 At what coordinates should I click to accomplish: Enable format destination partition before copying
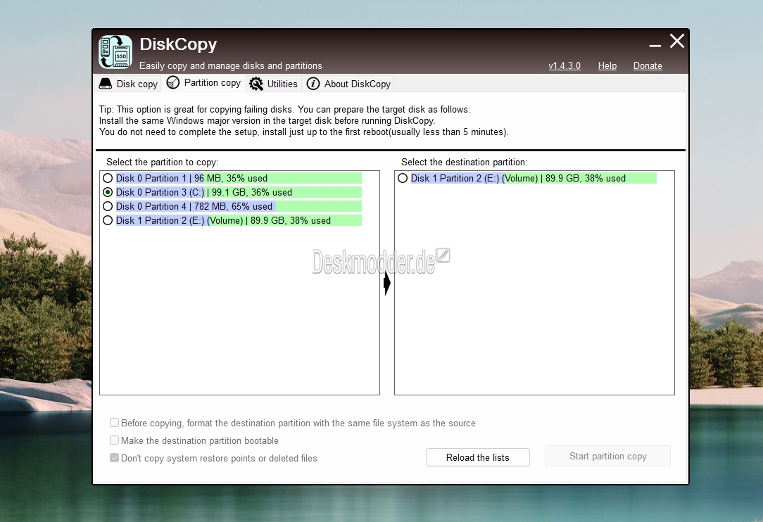(114, 423)
